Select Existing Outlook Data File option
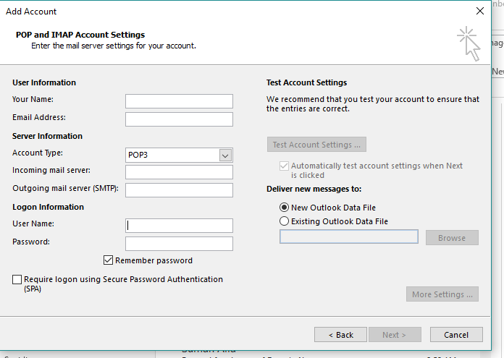Viewport: 504px width, 358px height. point(285,221)
